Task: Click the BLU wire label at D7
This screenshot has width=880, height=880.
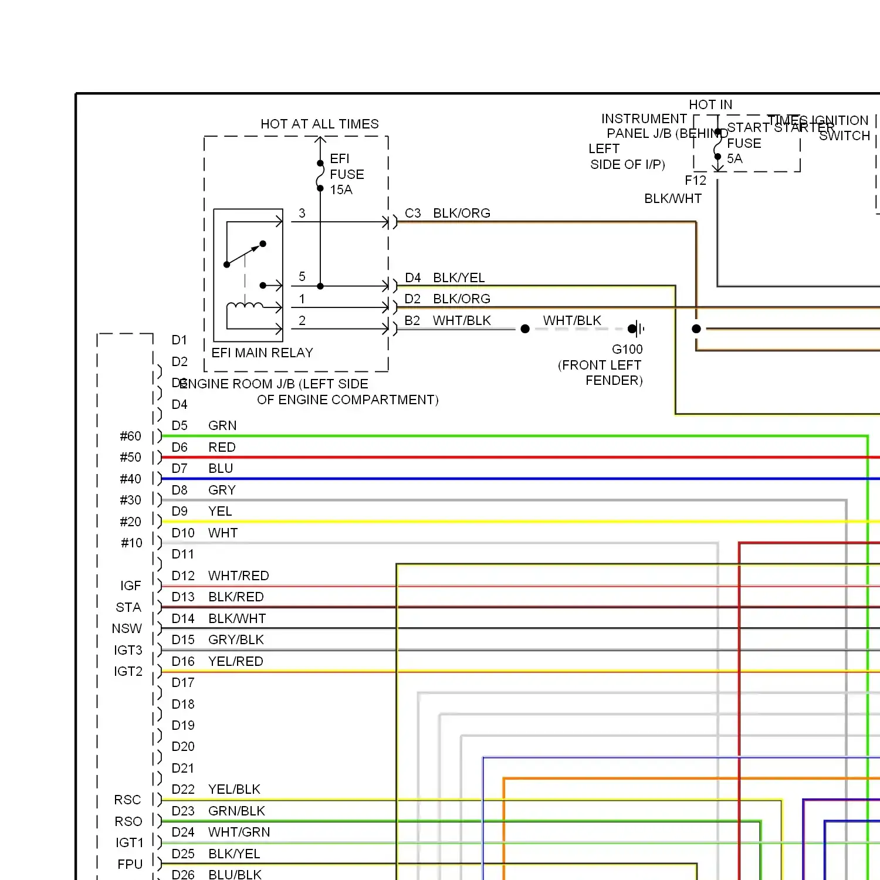Action: [x=221, y=468]
